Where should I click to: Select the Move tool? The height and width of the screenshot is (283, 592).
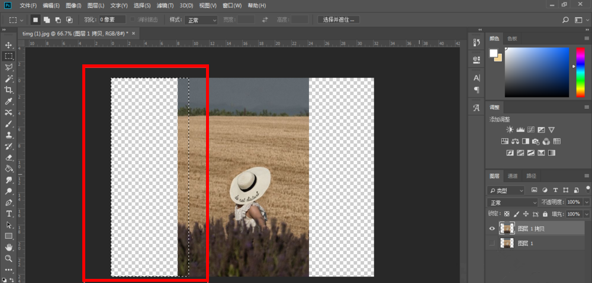tap(8, 45)
